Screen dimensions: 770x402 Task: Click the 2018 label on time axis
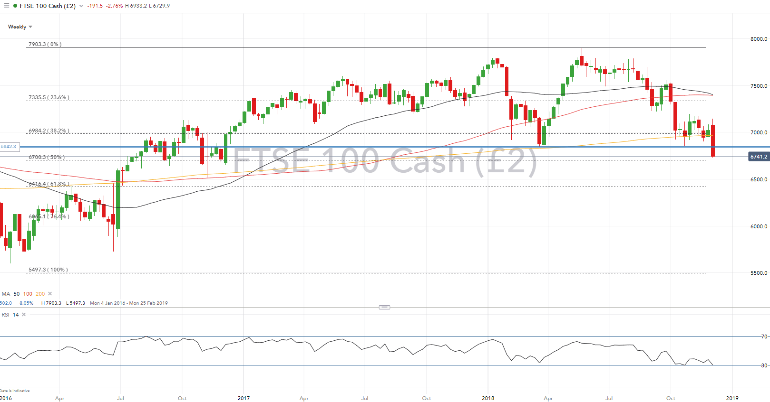click(488, 398)
